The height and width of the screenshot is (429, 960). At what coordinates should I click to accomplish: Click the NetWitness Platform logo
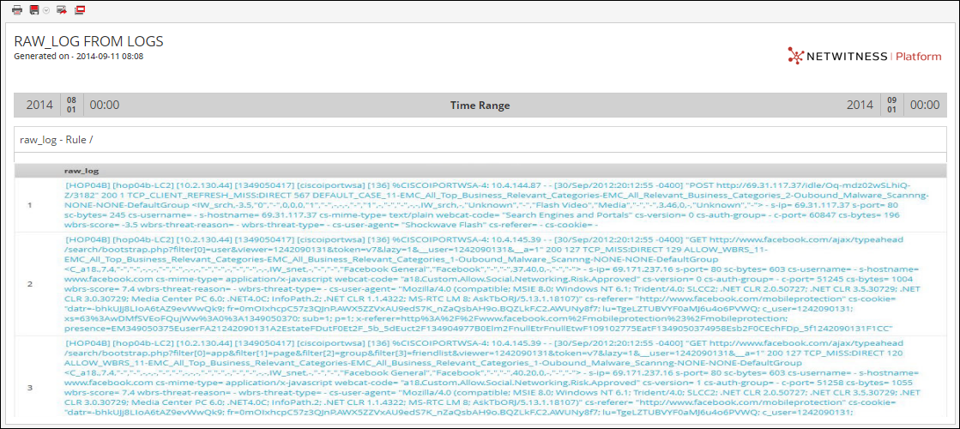(x=865, y=57)
